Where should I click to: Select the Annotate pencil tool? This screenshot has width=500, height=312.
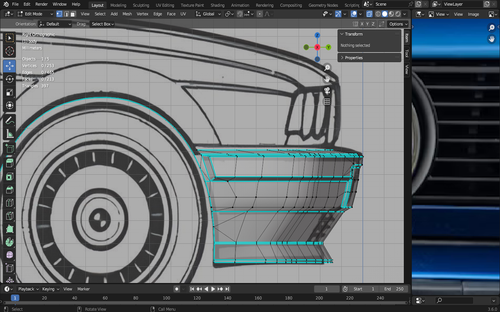click(9, 121)
